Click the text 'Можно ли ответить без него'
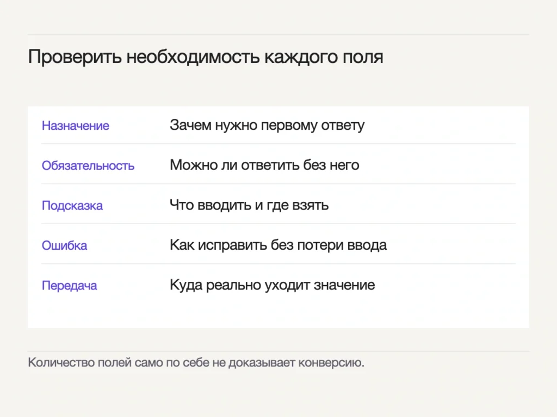 265,165
